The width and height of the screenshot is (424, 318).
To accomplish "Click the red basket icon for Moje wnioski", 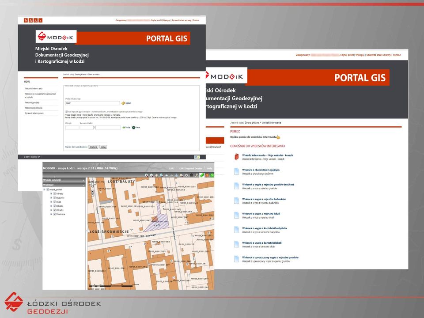I will tap(236, 157).
